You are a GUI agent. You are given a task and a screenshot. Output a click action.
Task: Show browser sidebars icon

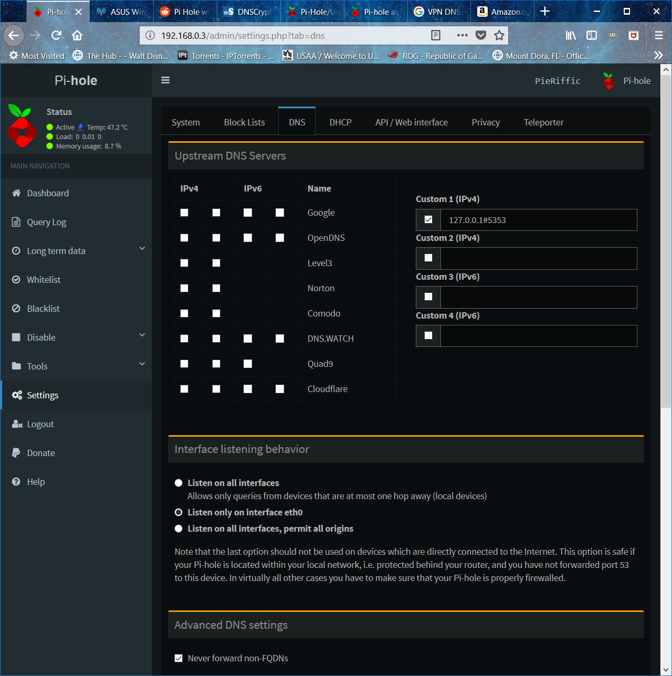pos(592,35)
